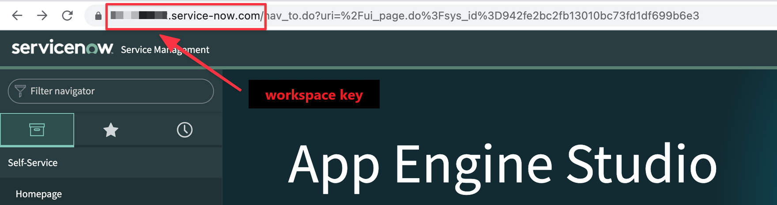Switch to the Favorites star tab
Screen dimensions: 777x205
tap(111, 130)
